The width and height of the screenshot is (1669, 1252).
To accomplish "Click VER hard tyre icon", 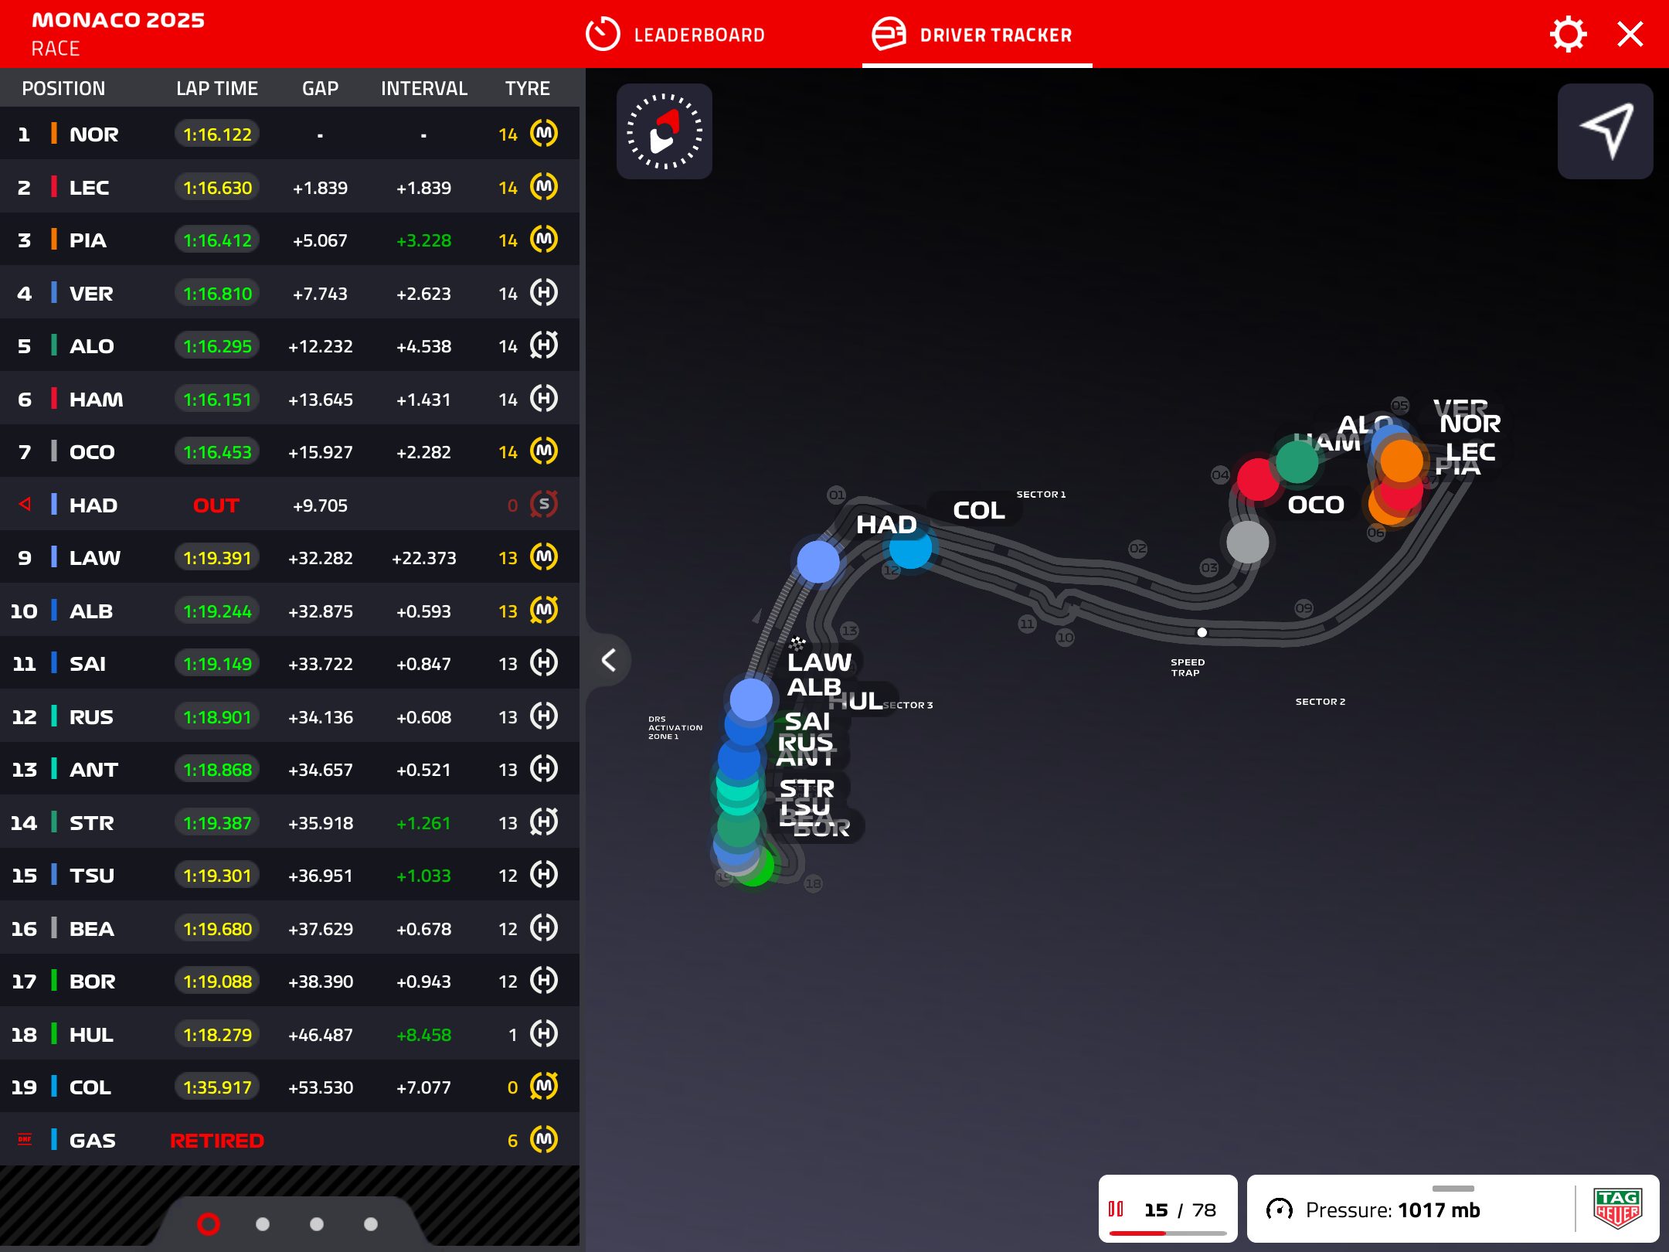I will (x=544, y=293).
